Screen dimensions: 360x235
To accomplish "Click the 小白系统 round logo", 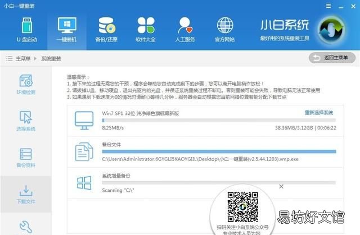I will point(331,30).
